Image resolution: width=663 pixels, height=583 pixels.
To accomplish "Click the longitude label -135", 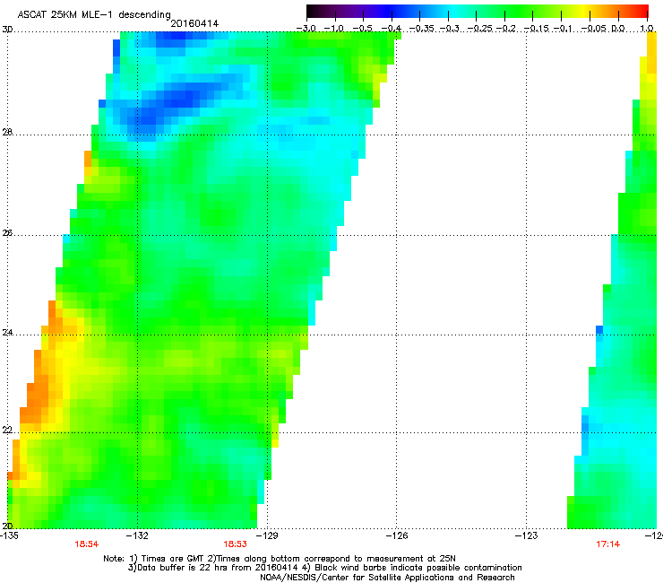I will 10,535.
